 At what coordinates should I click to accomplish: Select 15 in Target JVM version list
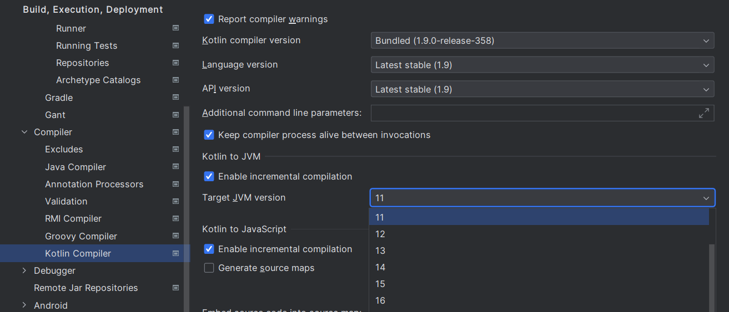coord(380,284)
